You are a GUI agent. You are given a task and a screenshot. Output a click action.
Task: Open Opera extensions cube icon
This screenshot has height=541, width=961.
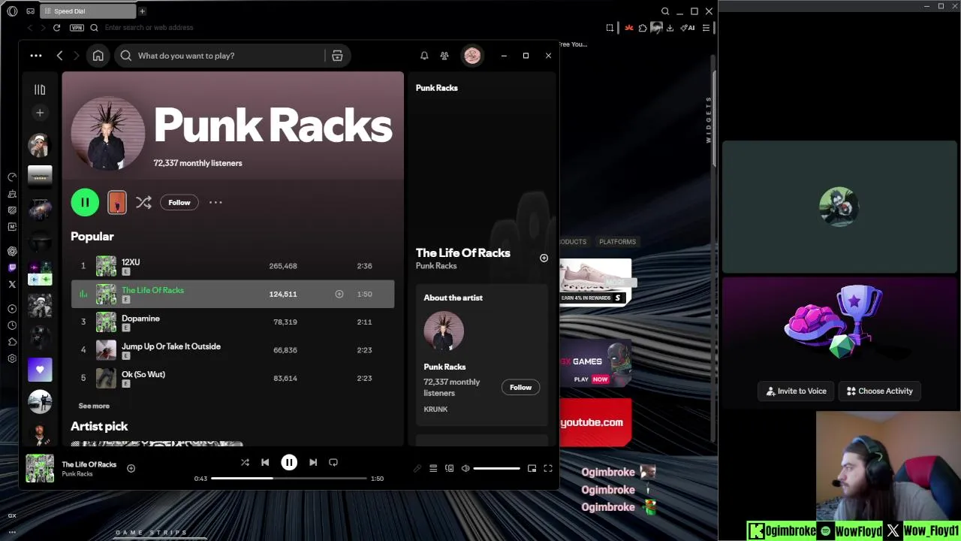pos(643,28)
